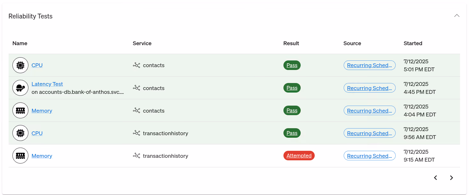Collapse the Reliability Tests panel
This screenshot has height=195, width=469.
click(x=457, y=16)
